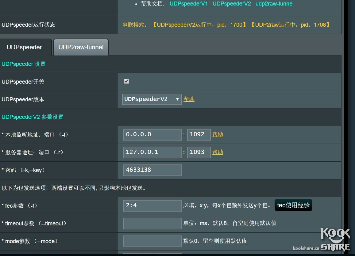This screenshot has width=355, height=256.
Task: Open 帮助 link next to port 1093
Action: pos(218,152)
